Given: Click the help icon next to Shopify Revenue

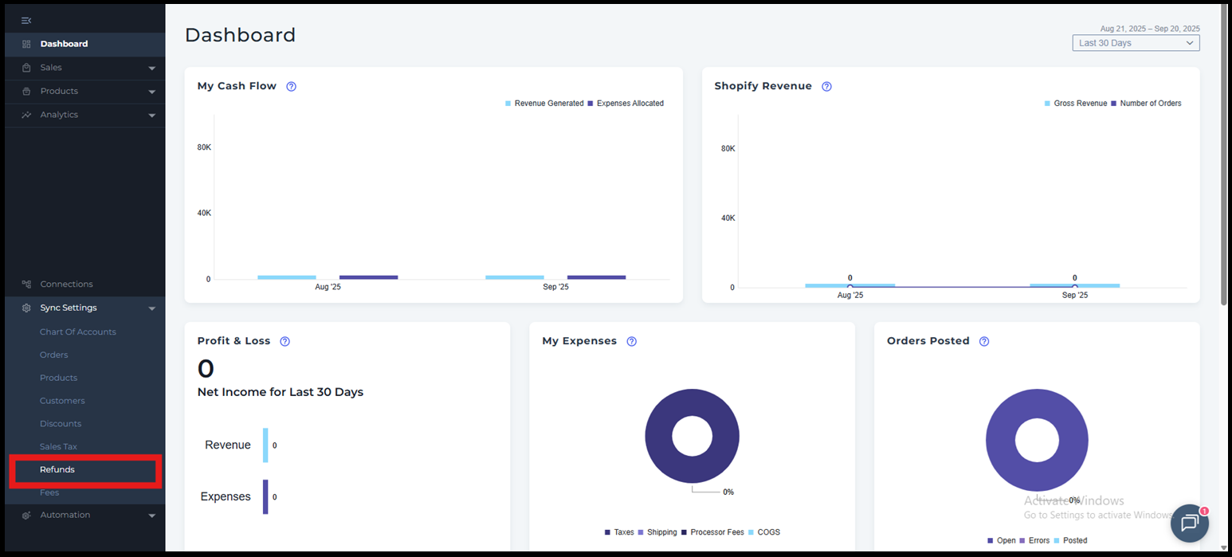Looking at the screenshot, I should click(x=826, y=87).
